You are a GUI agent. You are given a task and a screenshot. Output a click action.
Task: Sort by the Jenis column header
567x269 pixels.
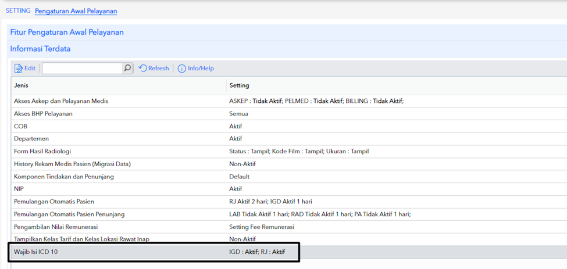[x=22, y=85]
